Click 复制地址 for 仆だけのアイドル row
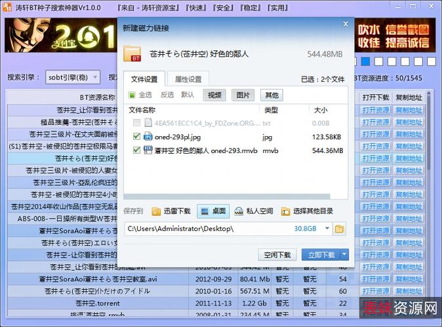Viewport: 442px width, 327px height. 409,291
